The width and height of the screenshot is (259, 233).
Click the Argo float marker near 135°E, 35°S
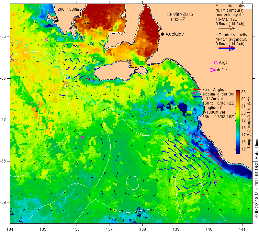pos(47,39)
